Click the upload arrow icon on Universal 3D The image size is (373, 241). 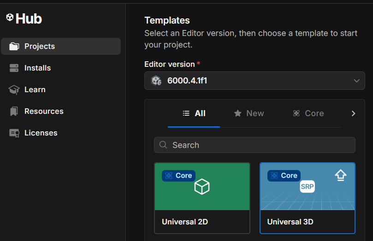coord(341,176)
